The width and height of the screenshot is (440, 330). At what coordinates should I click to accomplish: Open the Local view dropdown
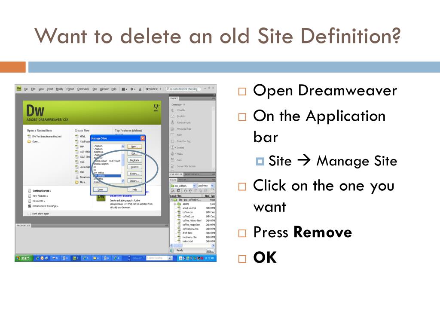205,186
